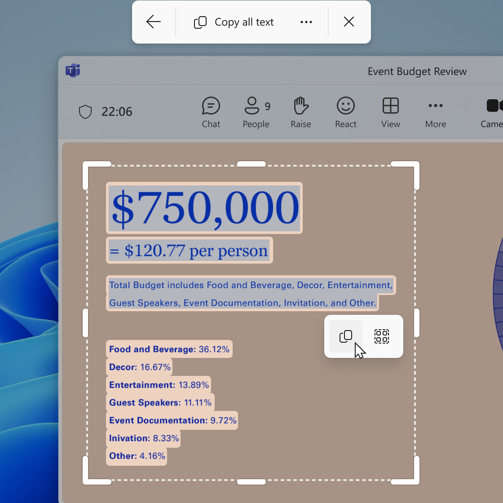This screenshot has width=503, height=503.
Task: Click the left-edge middle selection handle
Action: 85,323
